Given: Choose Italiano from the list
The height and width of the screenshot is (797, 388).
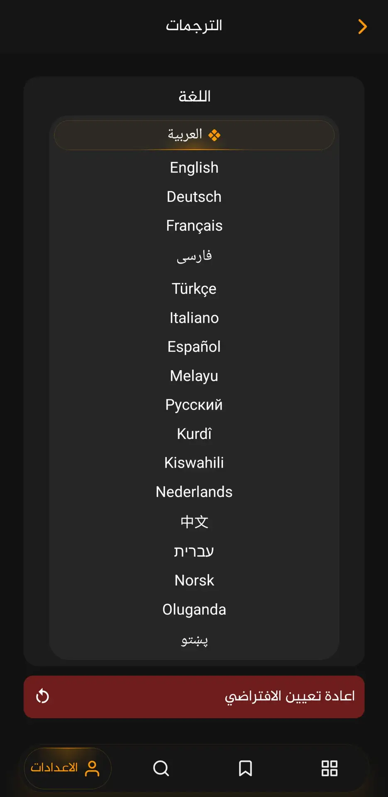Looking at the screenshot, I should coord(194,318).
